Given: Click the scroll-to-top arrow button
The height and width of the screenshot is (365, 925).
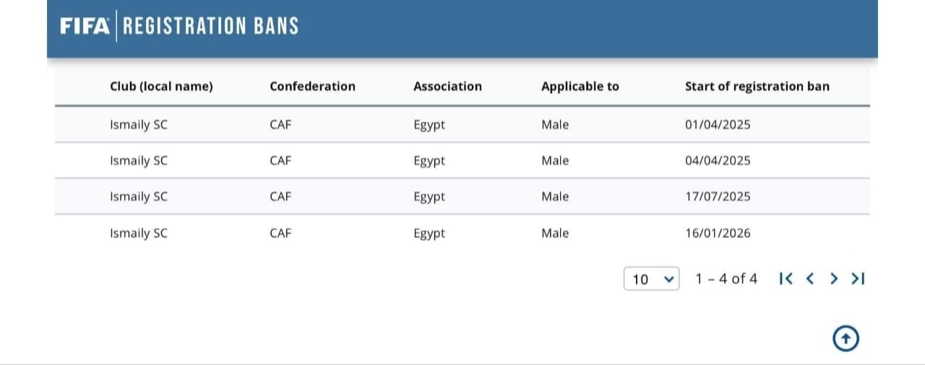Looking at the screenshot, I should pos(846,338).
